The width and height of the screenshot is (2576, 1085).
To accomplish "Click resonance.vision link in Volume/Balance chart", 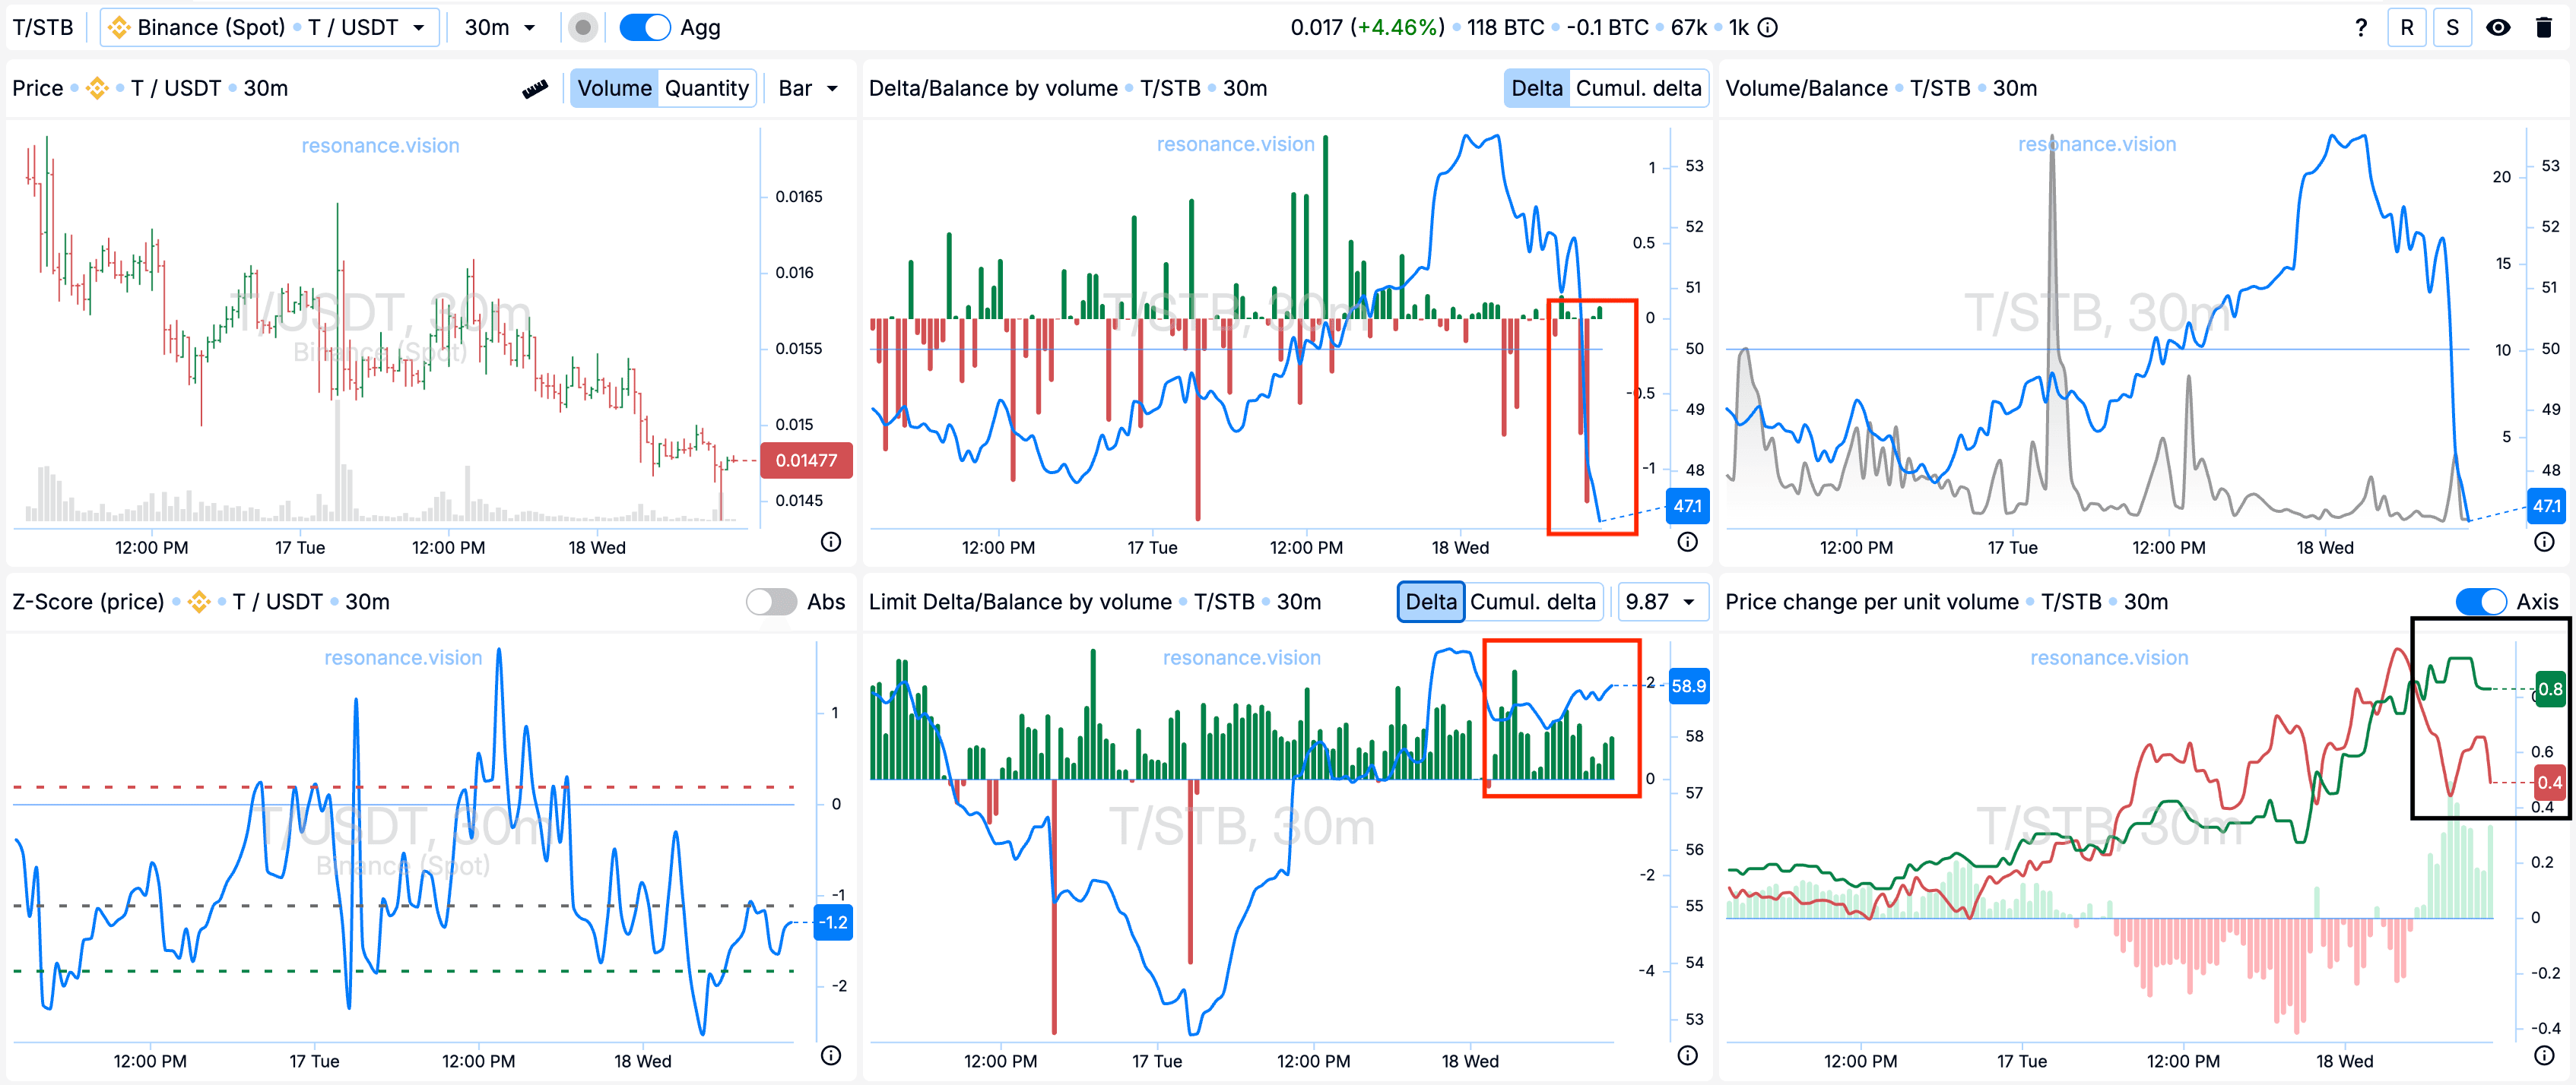I will click(x=2097, y=144).
